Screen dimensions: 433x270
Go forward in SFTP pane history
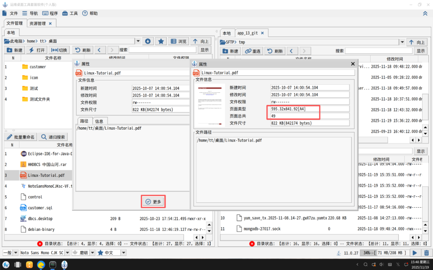pyautogui.click(x=304, y=51)
